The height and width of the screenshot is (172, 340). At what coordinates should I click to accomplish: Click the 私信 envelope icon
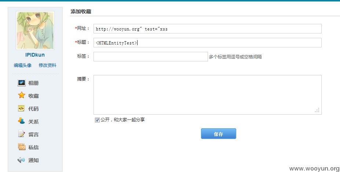pyautogui.click(x=22, y=147)
